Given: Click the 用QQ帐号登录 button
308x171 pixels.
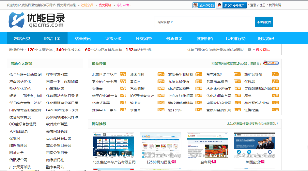Looking at the screenshot, I should point(232,5).
